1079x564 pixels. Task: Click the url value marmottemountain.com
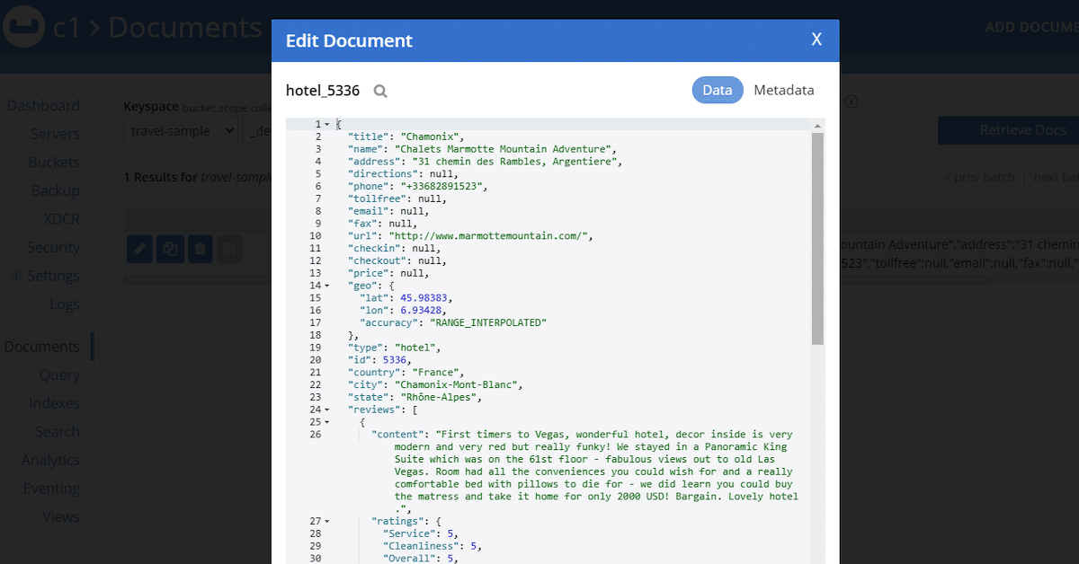(x=488, y=235)
